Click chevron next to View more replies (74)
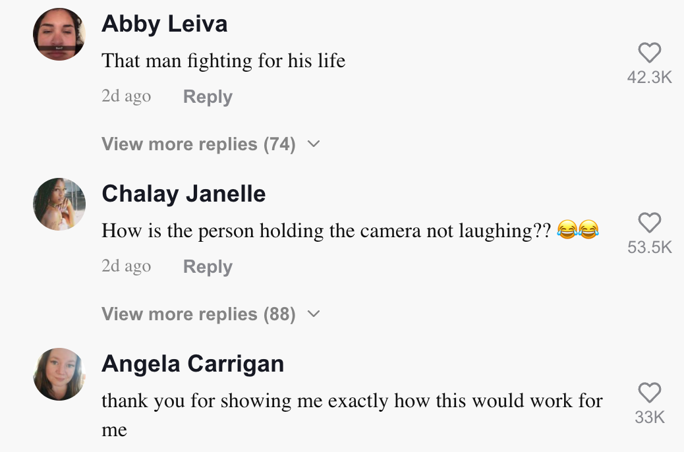Image resolution: width=684 pixels, height=452 pixels. tap(314, 144)
